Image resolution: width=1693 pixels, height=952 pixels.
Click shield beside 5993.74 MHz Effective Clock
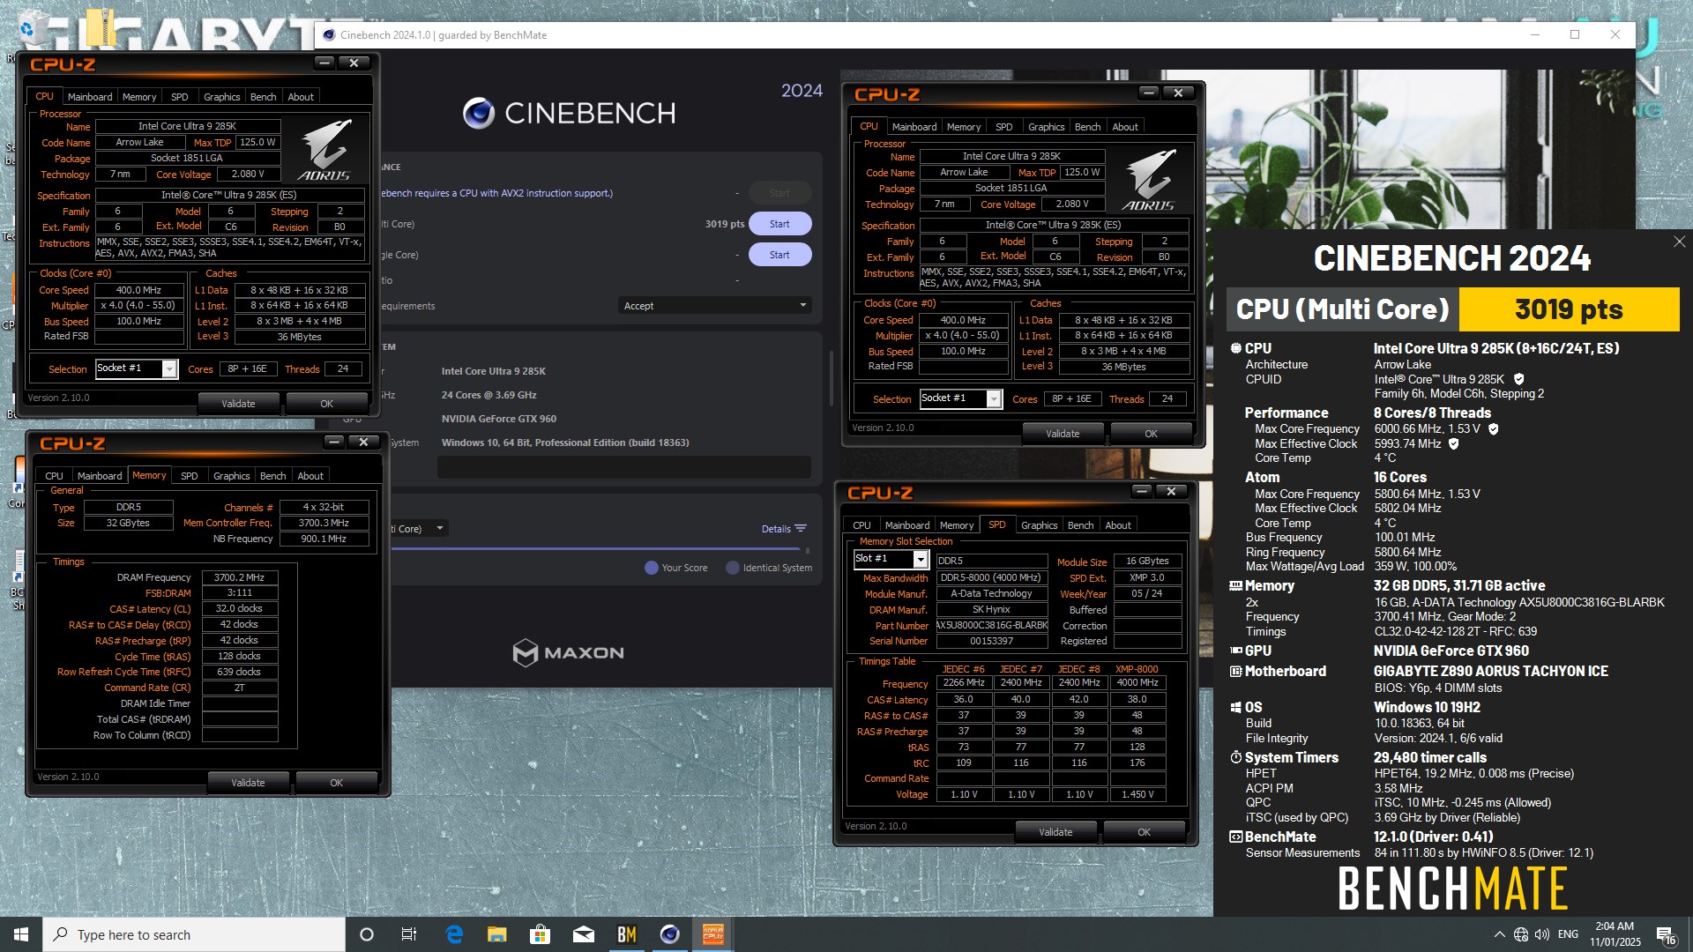[1454, 443]
